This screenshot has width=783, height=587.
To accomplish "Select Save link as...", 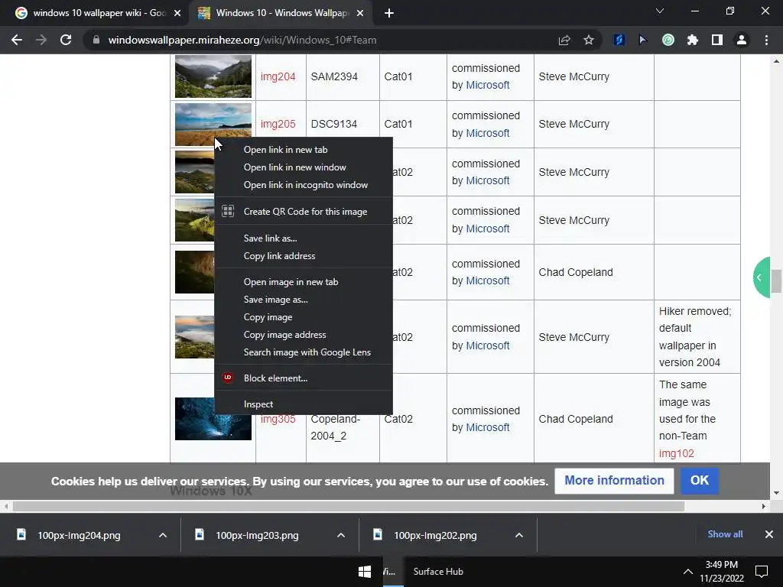I will [303, 238].
